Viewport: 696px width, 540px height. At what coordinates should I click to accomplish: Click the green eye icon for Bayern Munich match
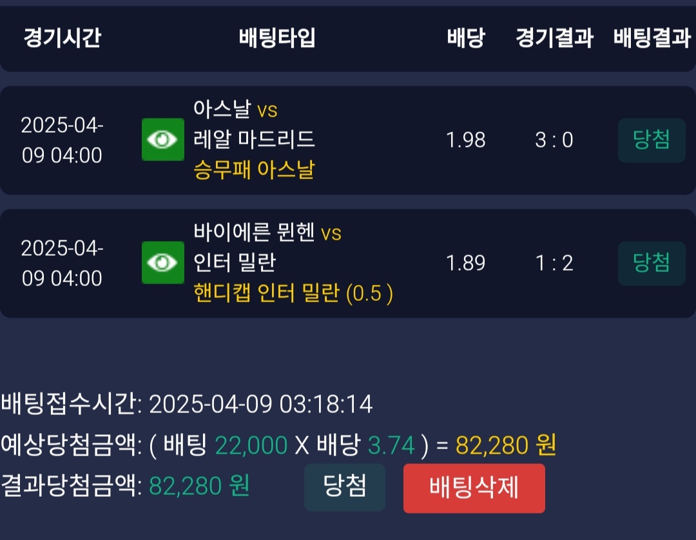163,263
